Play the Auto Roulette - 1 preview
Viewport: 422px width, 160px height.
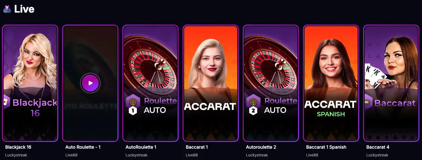point(90,83)
